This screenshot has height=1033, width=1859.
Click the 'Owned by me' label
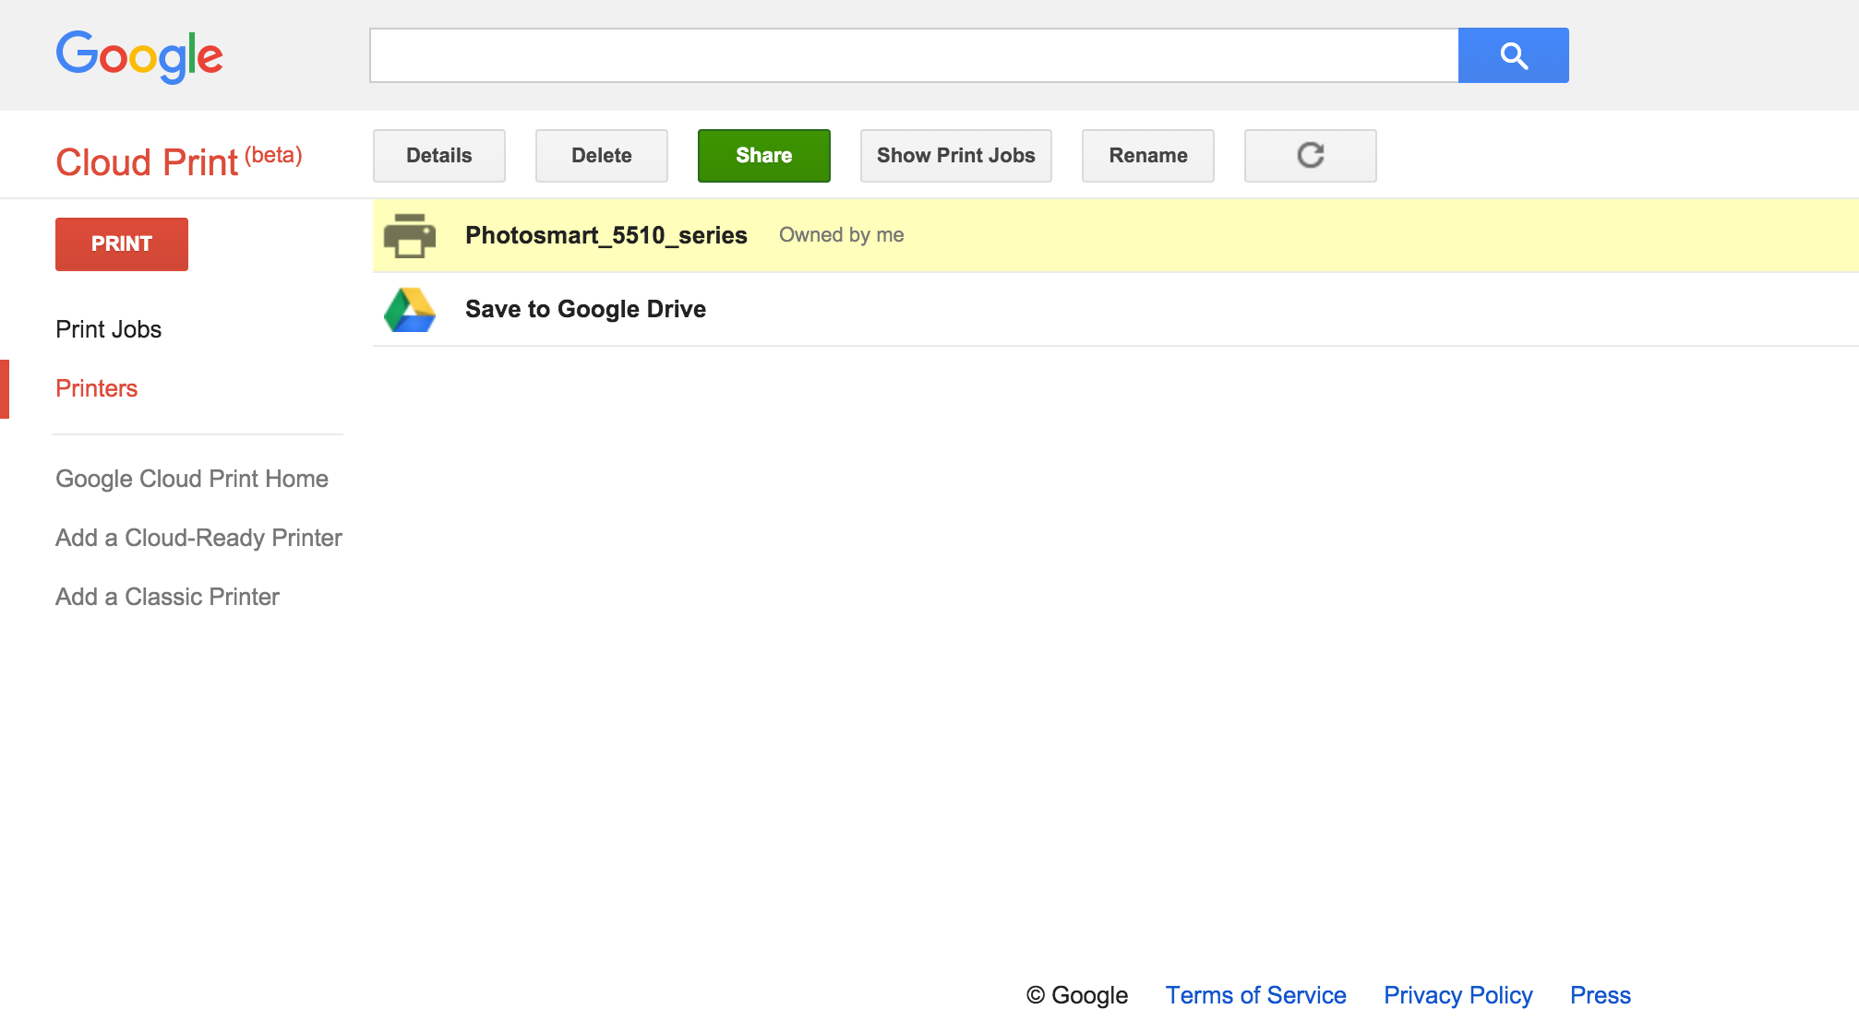coord(841,235)
